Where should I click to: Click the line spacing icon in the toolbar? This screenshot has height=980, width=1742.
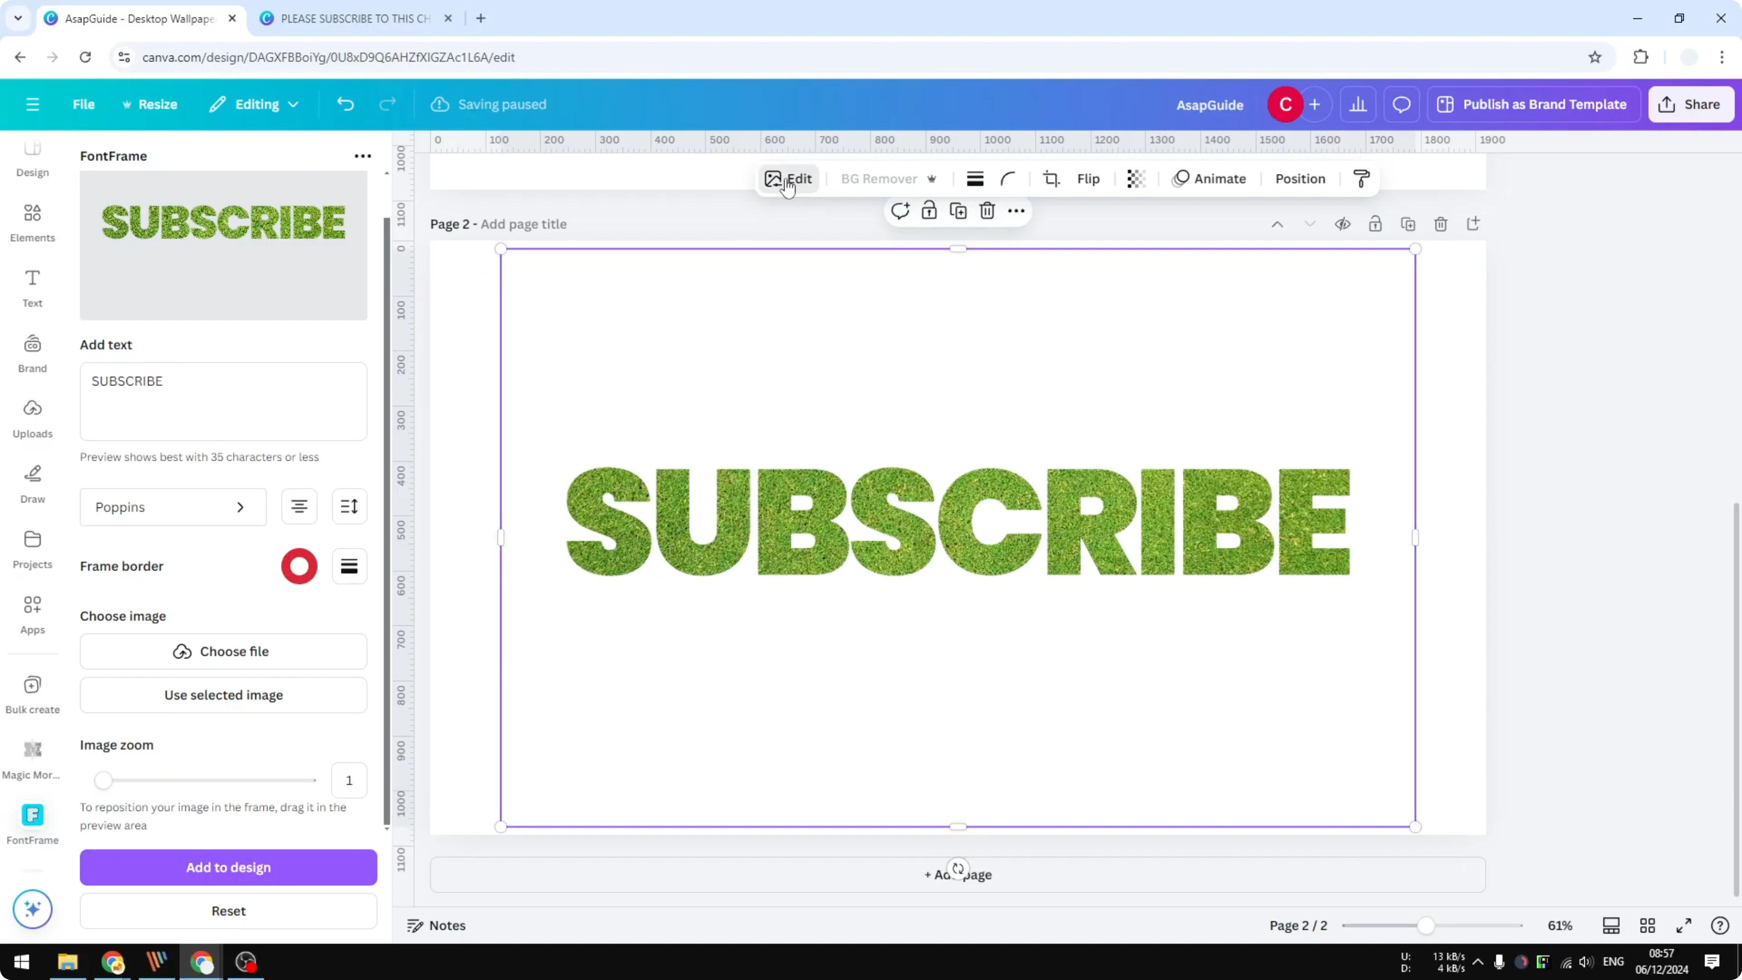[975, 178]
